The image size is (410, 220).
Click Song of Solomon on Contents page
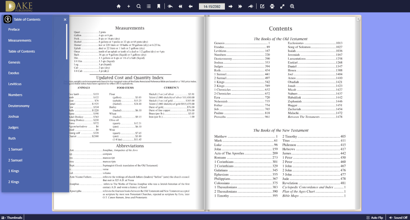315,47
